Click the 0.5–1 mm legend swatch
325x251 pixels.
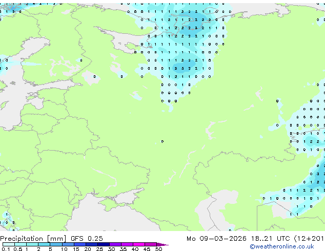[21, 244]
